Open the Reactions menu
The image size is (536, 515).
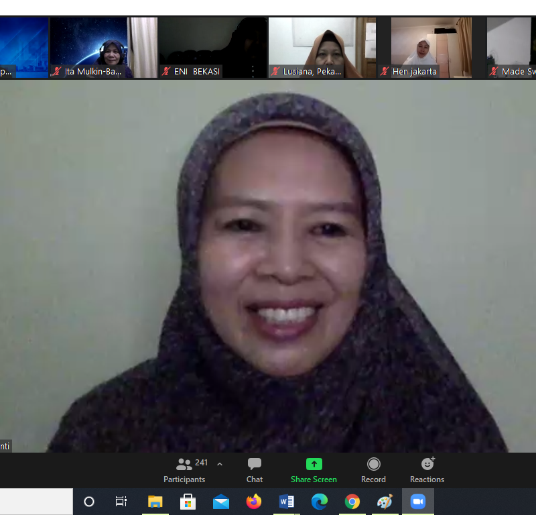pos(427,469)
